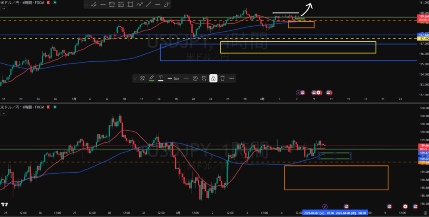The height and width of the screenshot is (217, 429).
Task: Click the lightning event marker on upper chart
Action: (298, 92)
